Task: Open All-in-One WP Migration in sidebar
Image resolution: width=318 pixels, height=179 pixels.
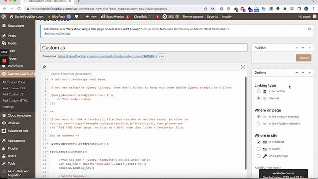Action: [x=18, y=173]
